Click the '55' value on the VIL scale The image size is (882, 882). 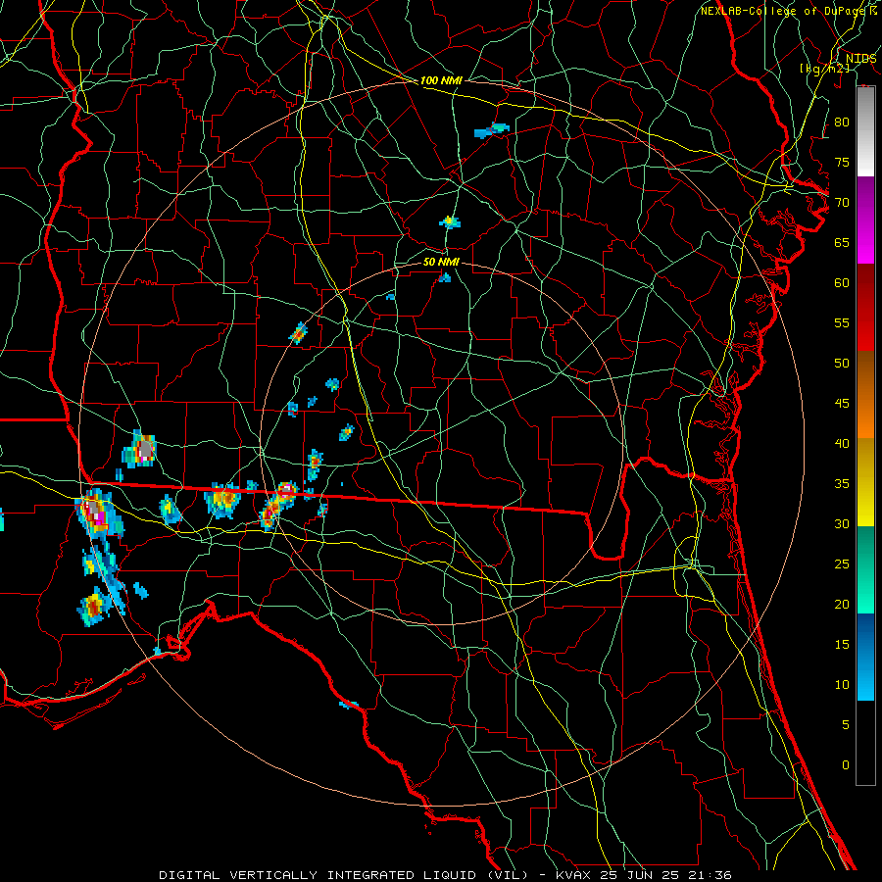point(842,323)
